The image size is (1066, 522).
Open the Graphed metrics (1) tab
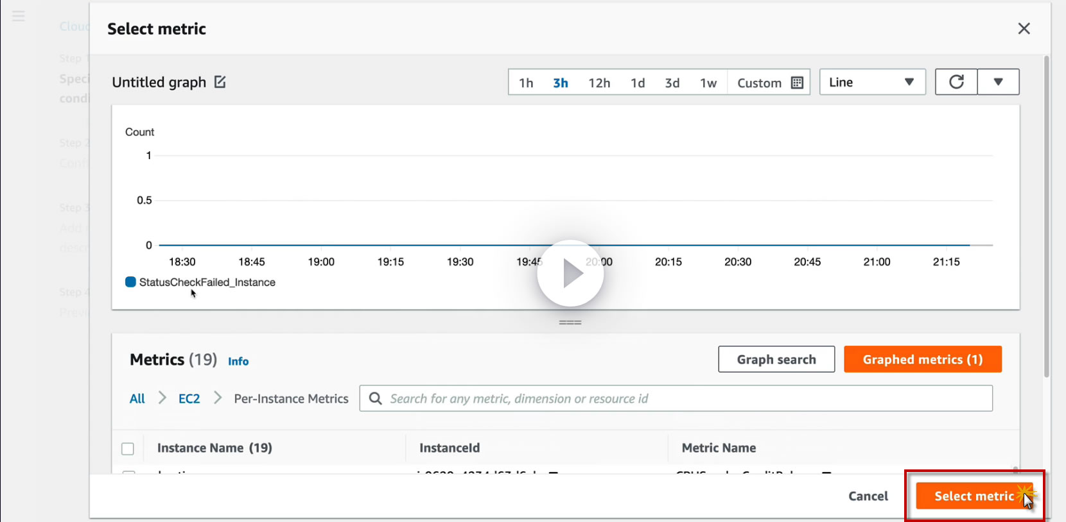[x=922, y=360]
